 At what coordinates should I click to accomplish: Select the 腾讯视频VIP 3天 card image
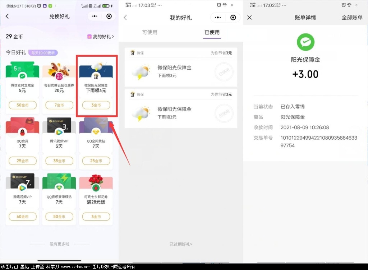click(x=59, y=126)
